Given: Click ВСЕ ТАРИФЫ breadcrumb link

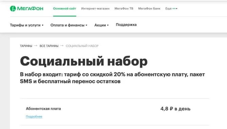Looking at the screenshot, I should [x=49, y=46].
